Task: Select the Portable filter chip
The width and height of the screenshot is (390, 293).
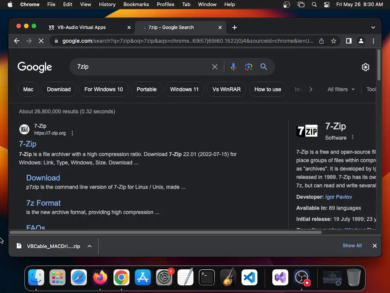Action: coord(147,89)
